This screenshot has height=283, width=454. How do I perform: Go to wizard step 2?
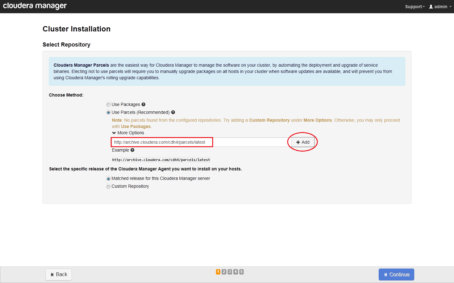click(224, 272)
